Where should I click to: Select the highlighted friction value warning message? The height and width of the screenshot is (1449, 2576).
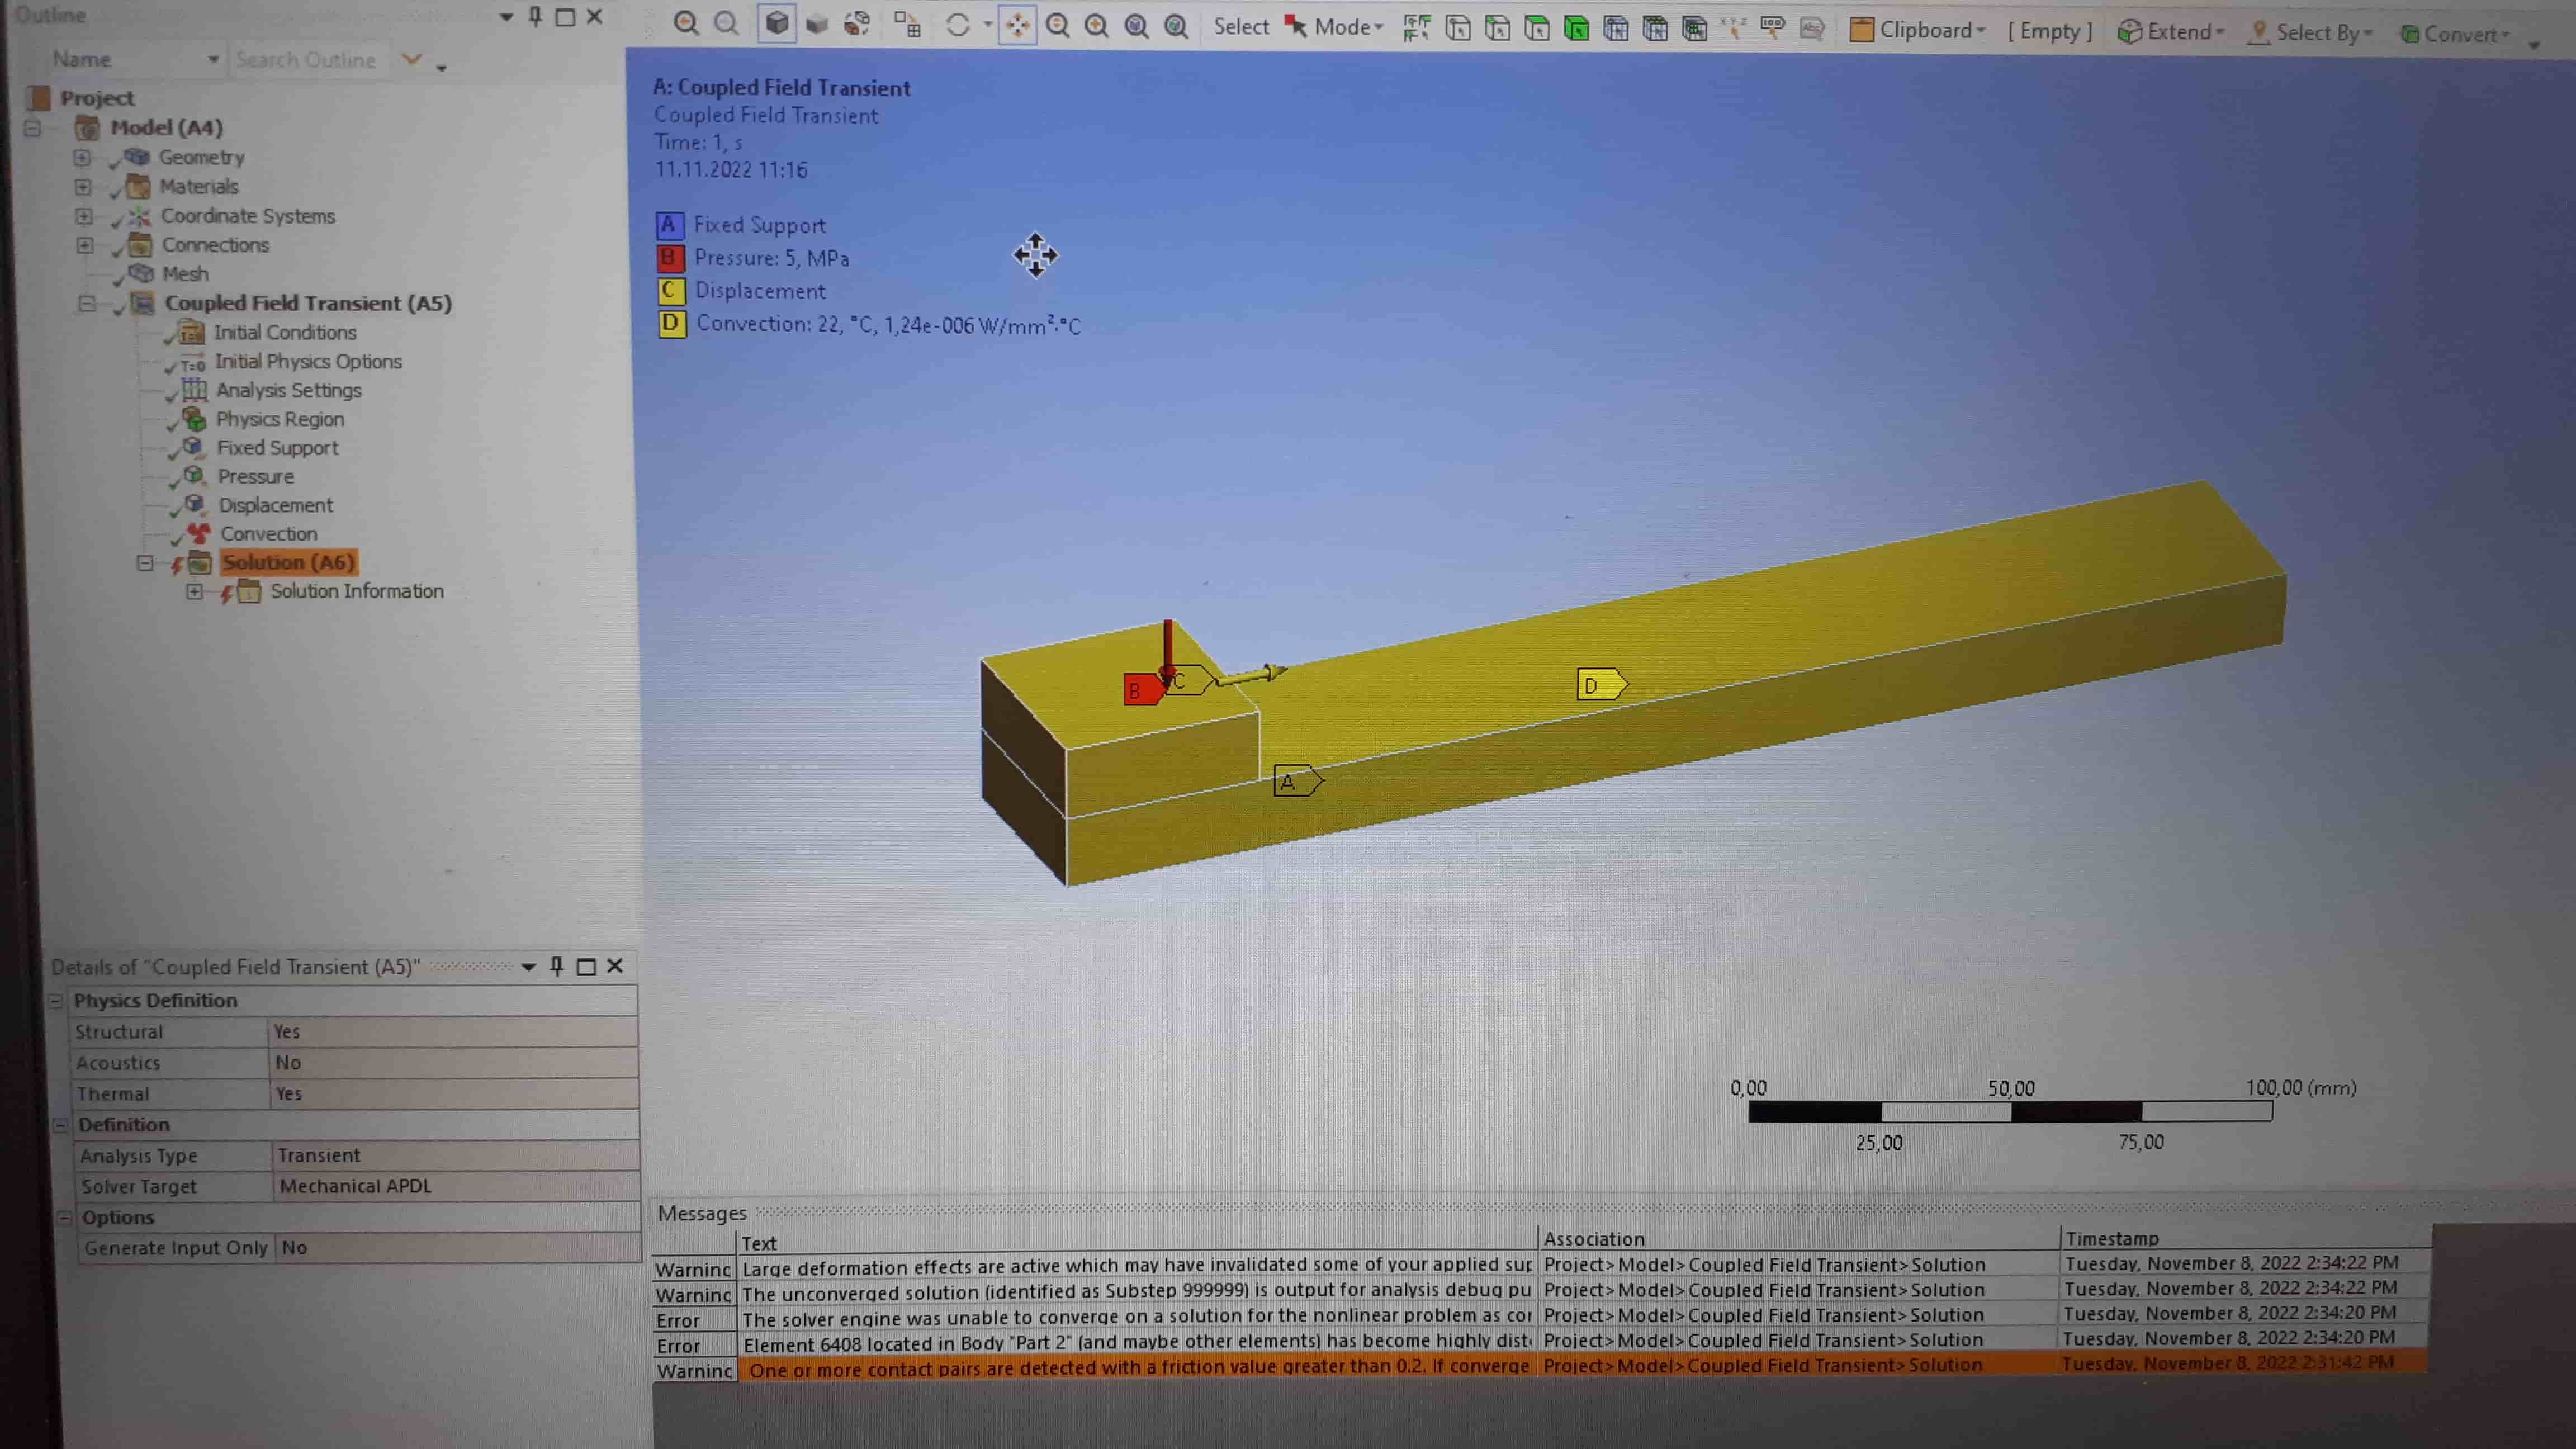[1137, 1368]
